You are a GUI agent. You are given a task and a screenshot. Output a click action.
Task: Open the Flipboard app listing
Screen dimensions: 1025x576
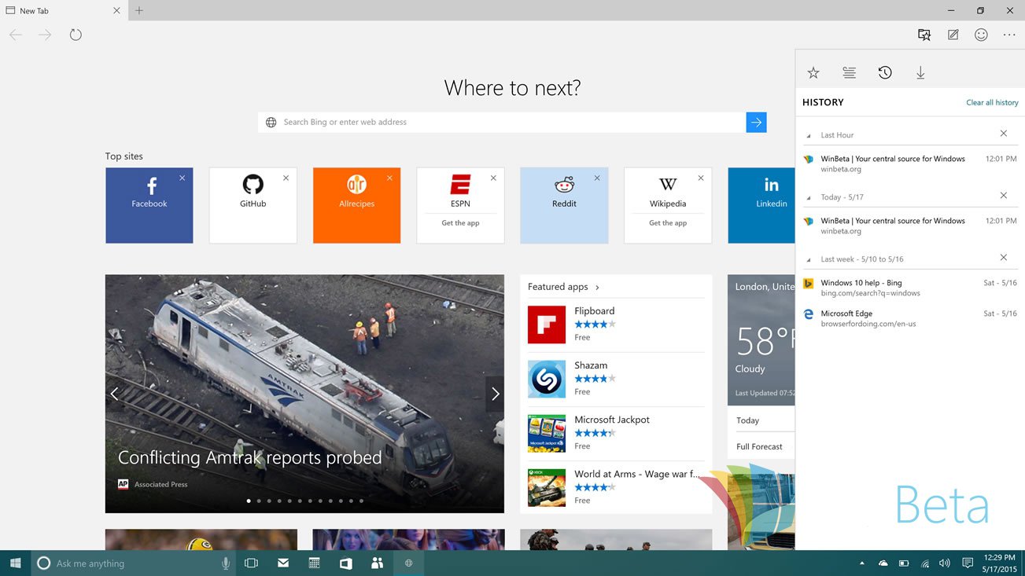point(616,325)
